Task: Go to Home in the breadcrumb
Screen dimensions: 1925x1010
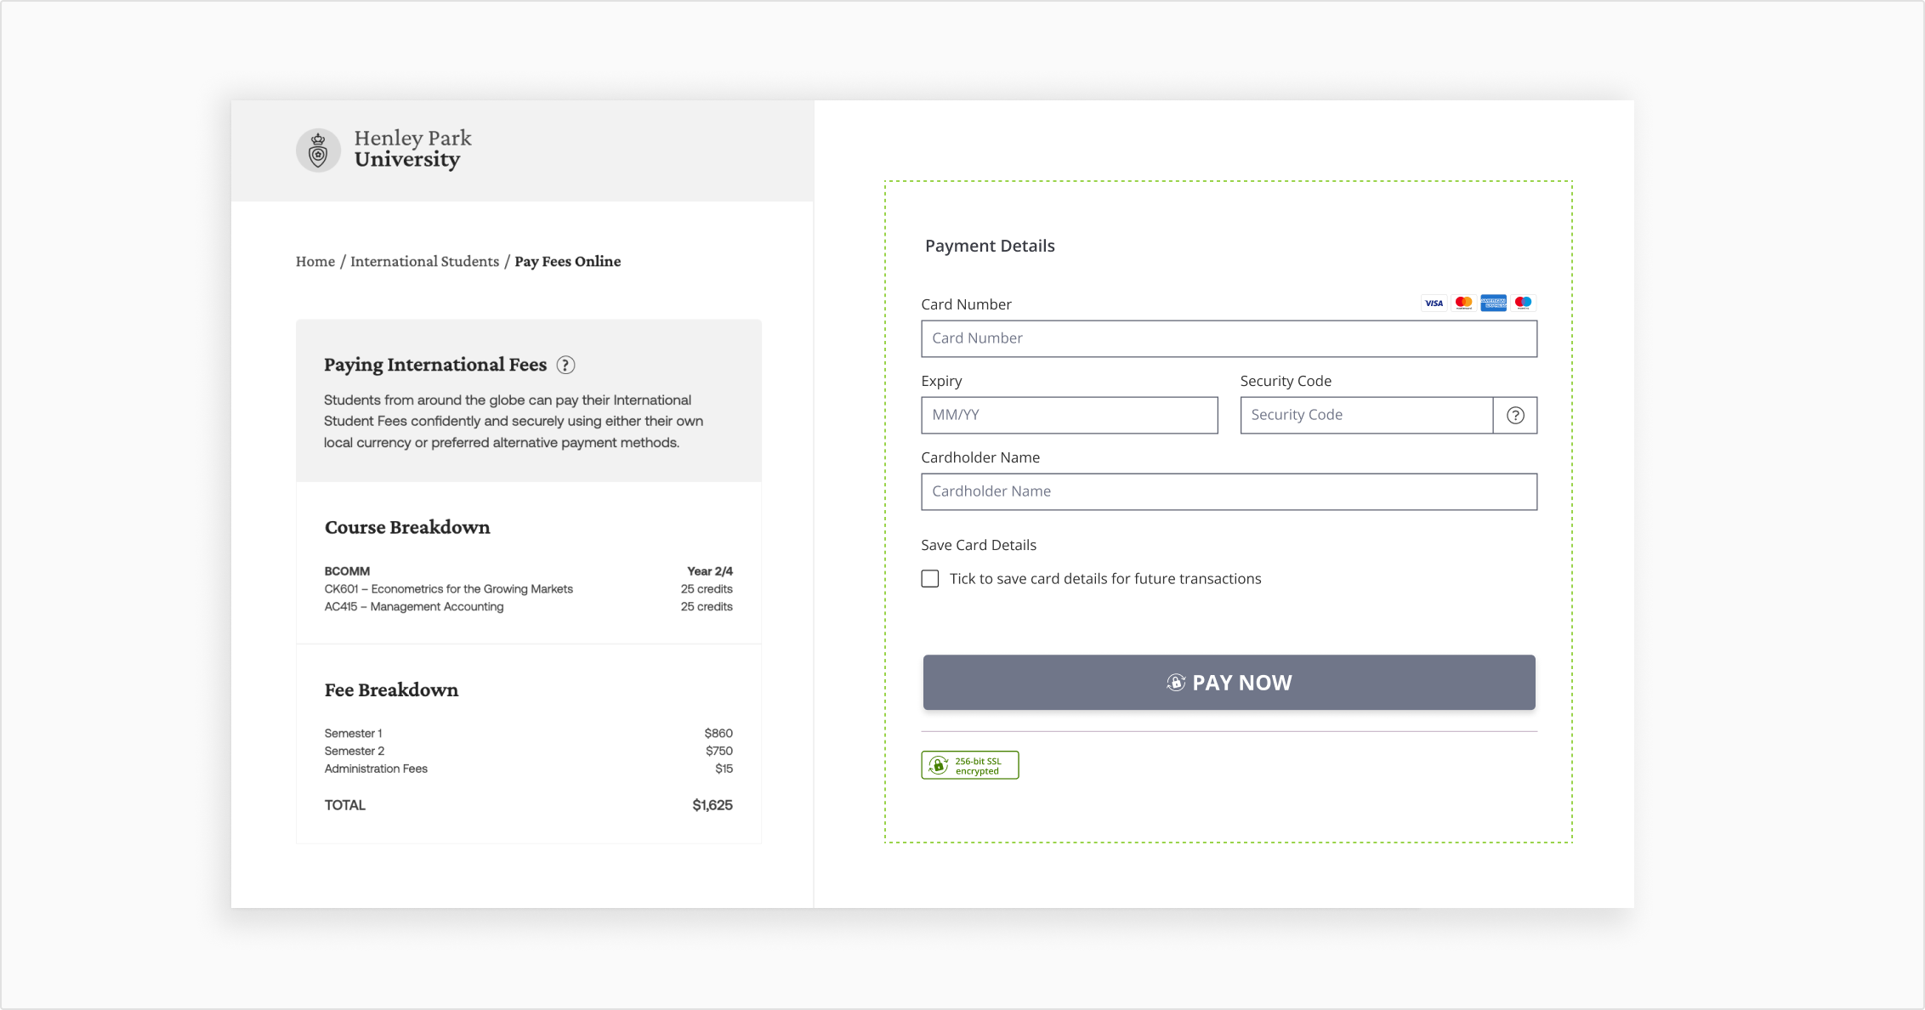Action: tap(315, 261)
